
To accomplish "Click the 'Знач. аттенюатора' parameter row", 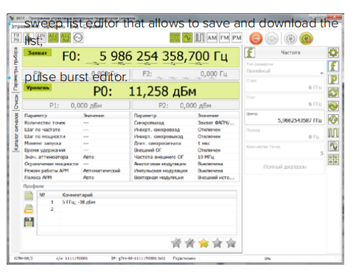I will 76,157.
